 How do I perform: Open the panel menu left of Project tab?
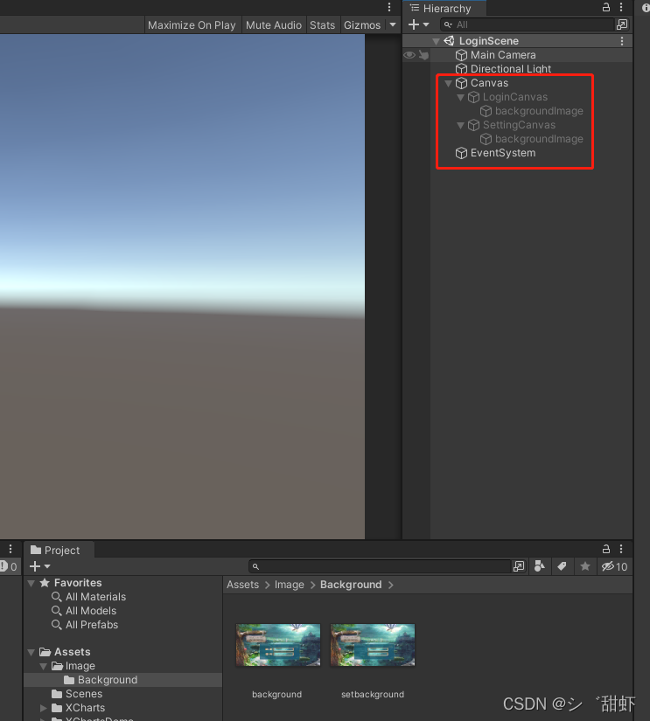[10, 549]
